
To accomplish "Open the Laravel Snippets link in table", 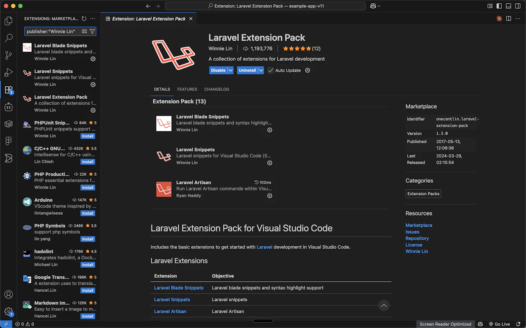I will [x=172, y=300].
